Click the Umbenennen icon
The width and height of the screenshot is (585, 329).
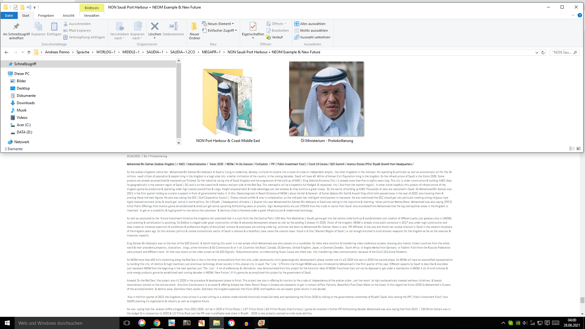pos(173,27)
